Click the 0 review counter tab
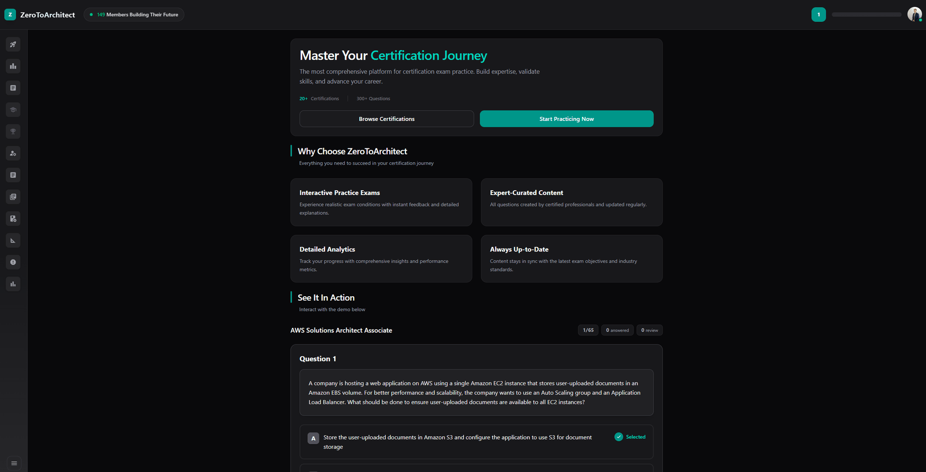 649,330
